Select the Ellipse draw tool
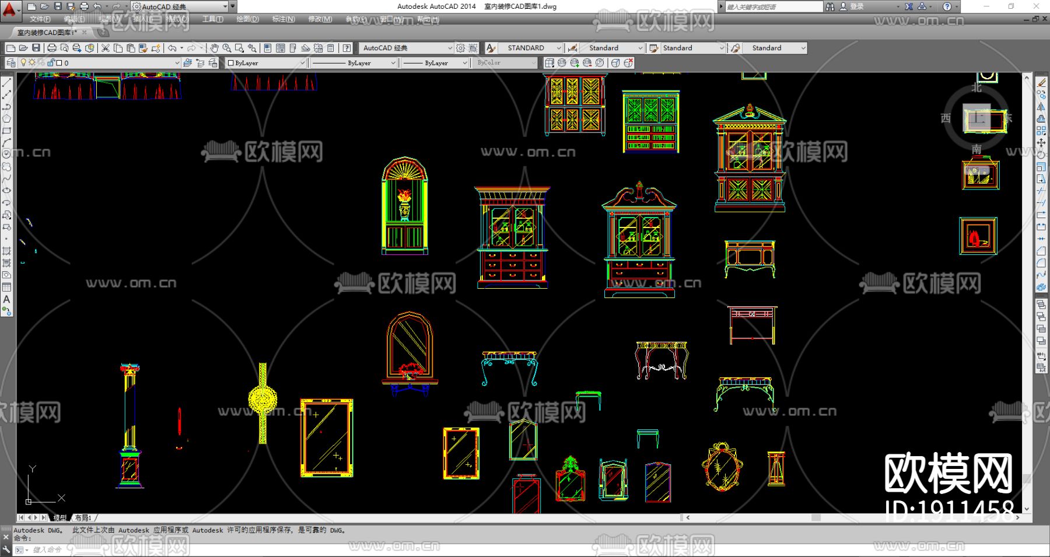Screen dimensions: 1050x557 point(7,191)
